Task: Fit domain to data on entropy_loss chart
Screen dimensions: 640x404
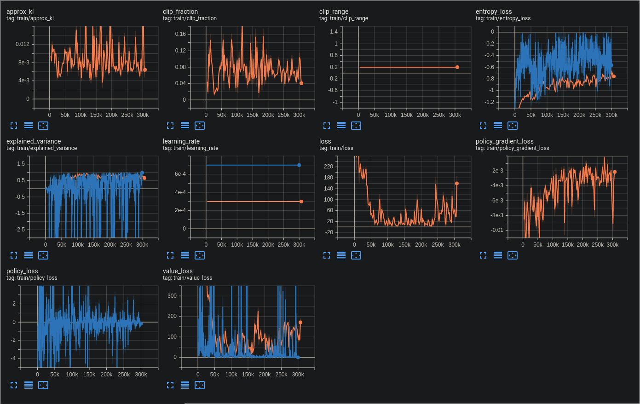Action: click(513, 126)
